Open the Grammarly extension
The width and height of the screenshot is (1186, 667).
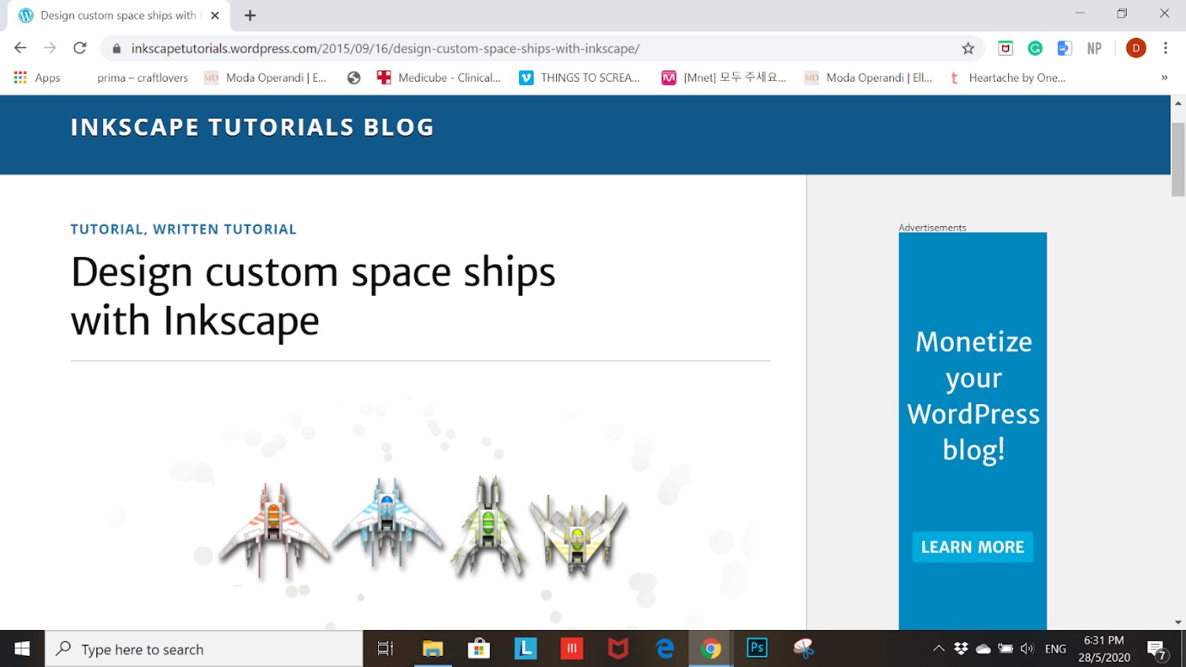1035,49
